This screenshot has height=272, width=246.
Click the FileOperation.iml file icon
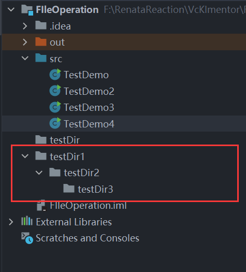tap(41, 206)
